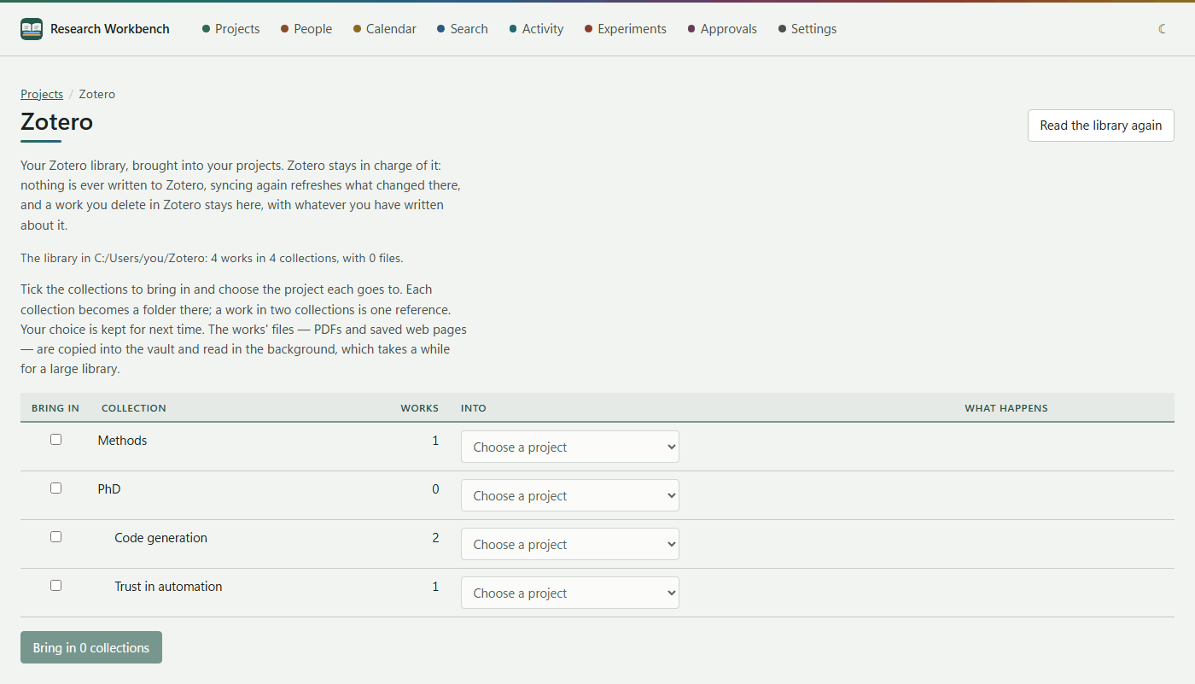
Task: Toggle dark mode with the moon icon
Action: click(x=1163, y=29)
